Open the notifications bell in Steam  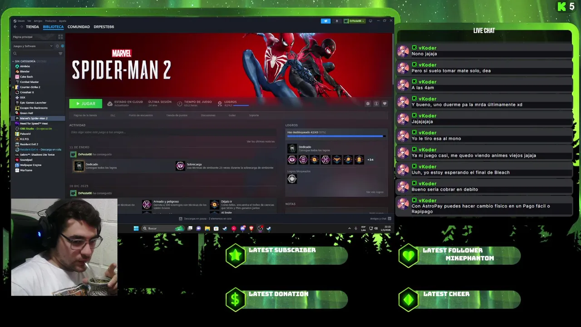click(x=336, y=21)
